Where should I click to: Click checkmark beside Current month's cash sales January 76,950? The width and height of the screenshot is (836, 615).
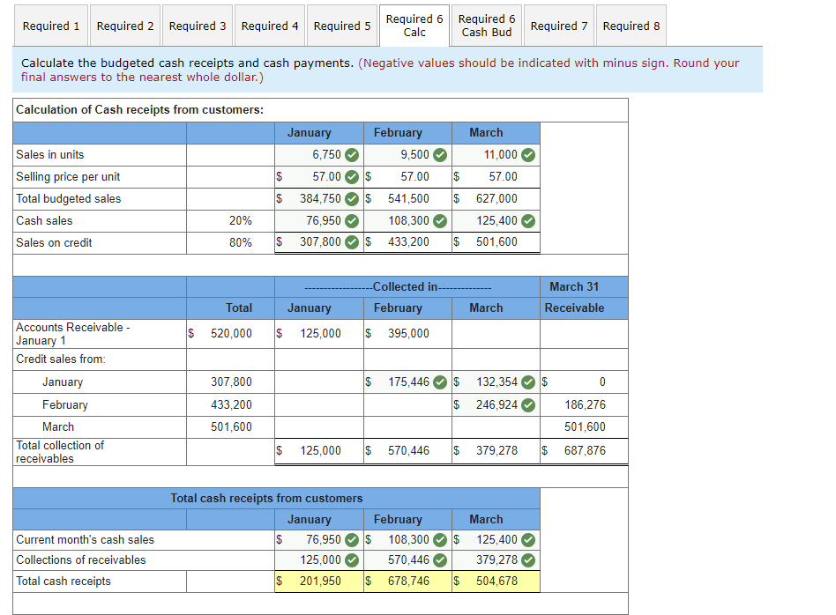[x=351, y=540]
